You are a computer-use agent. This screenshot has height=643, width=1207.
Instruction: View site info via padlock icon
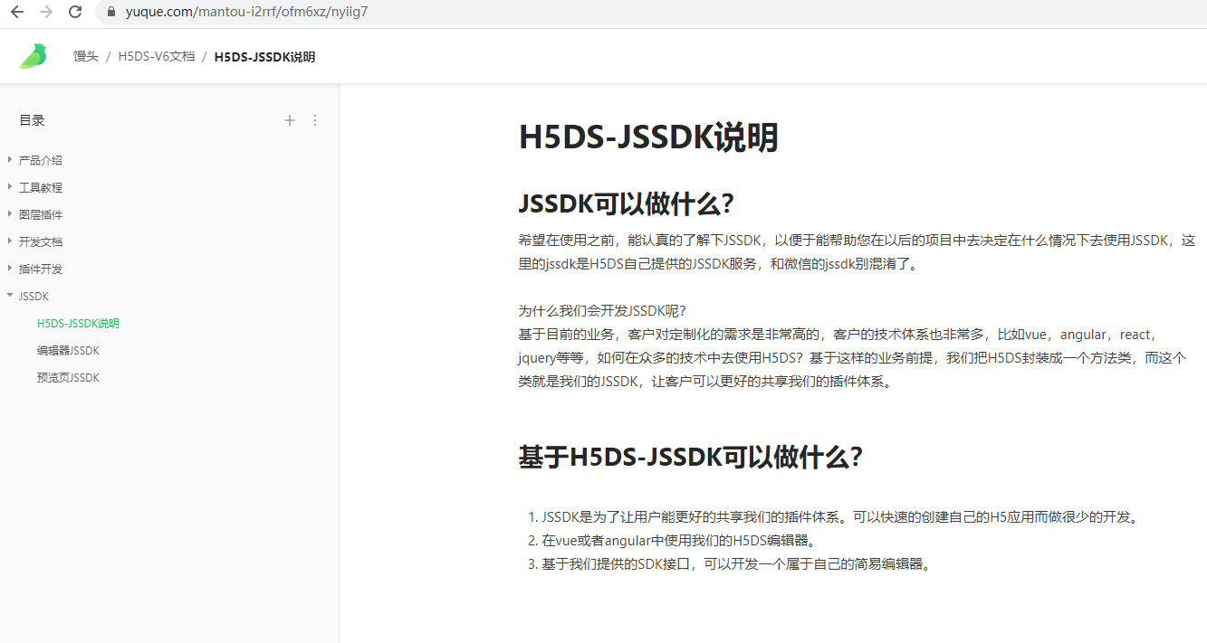tap(111, 12)
